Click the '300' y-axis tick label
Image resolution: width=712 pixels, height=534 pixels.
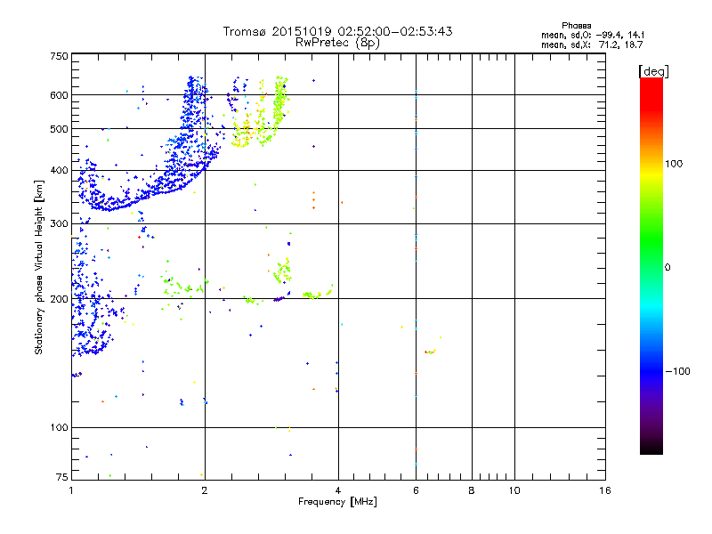tap(59, 223)
